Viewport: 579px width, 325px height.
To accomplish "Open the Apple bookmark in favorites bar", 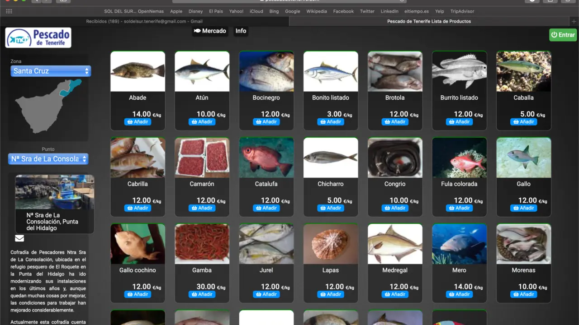I will 176,11.
